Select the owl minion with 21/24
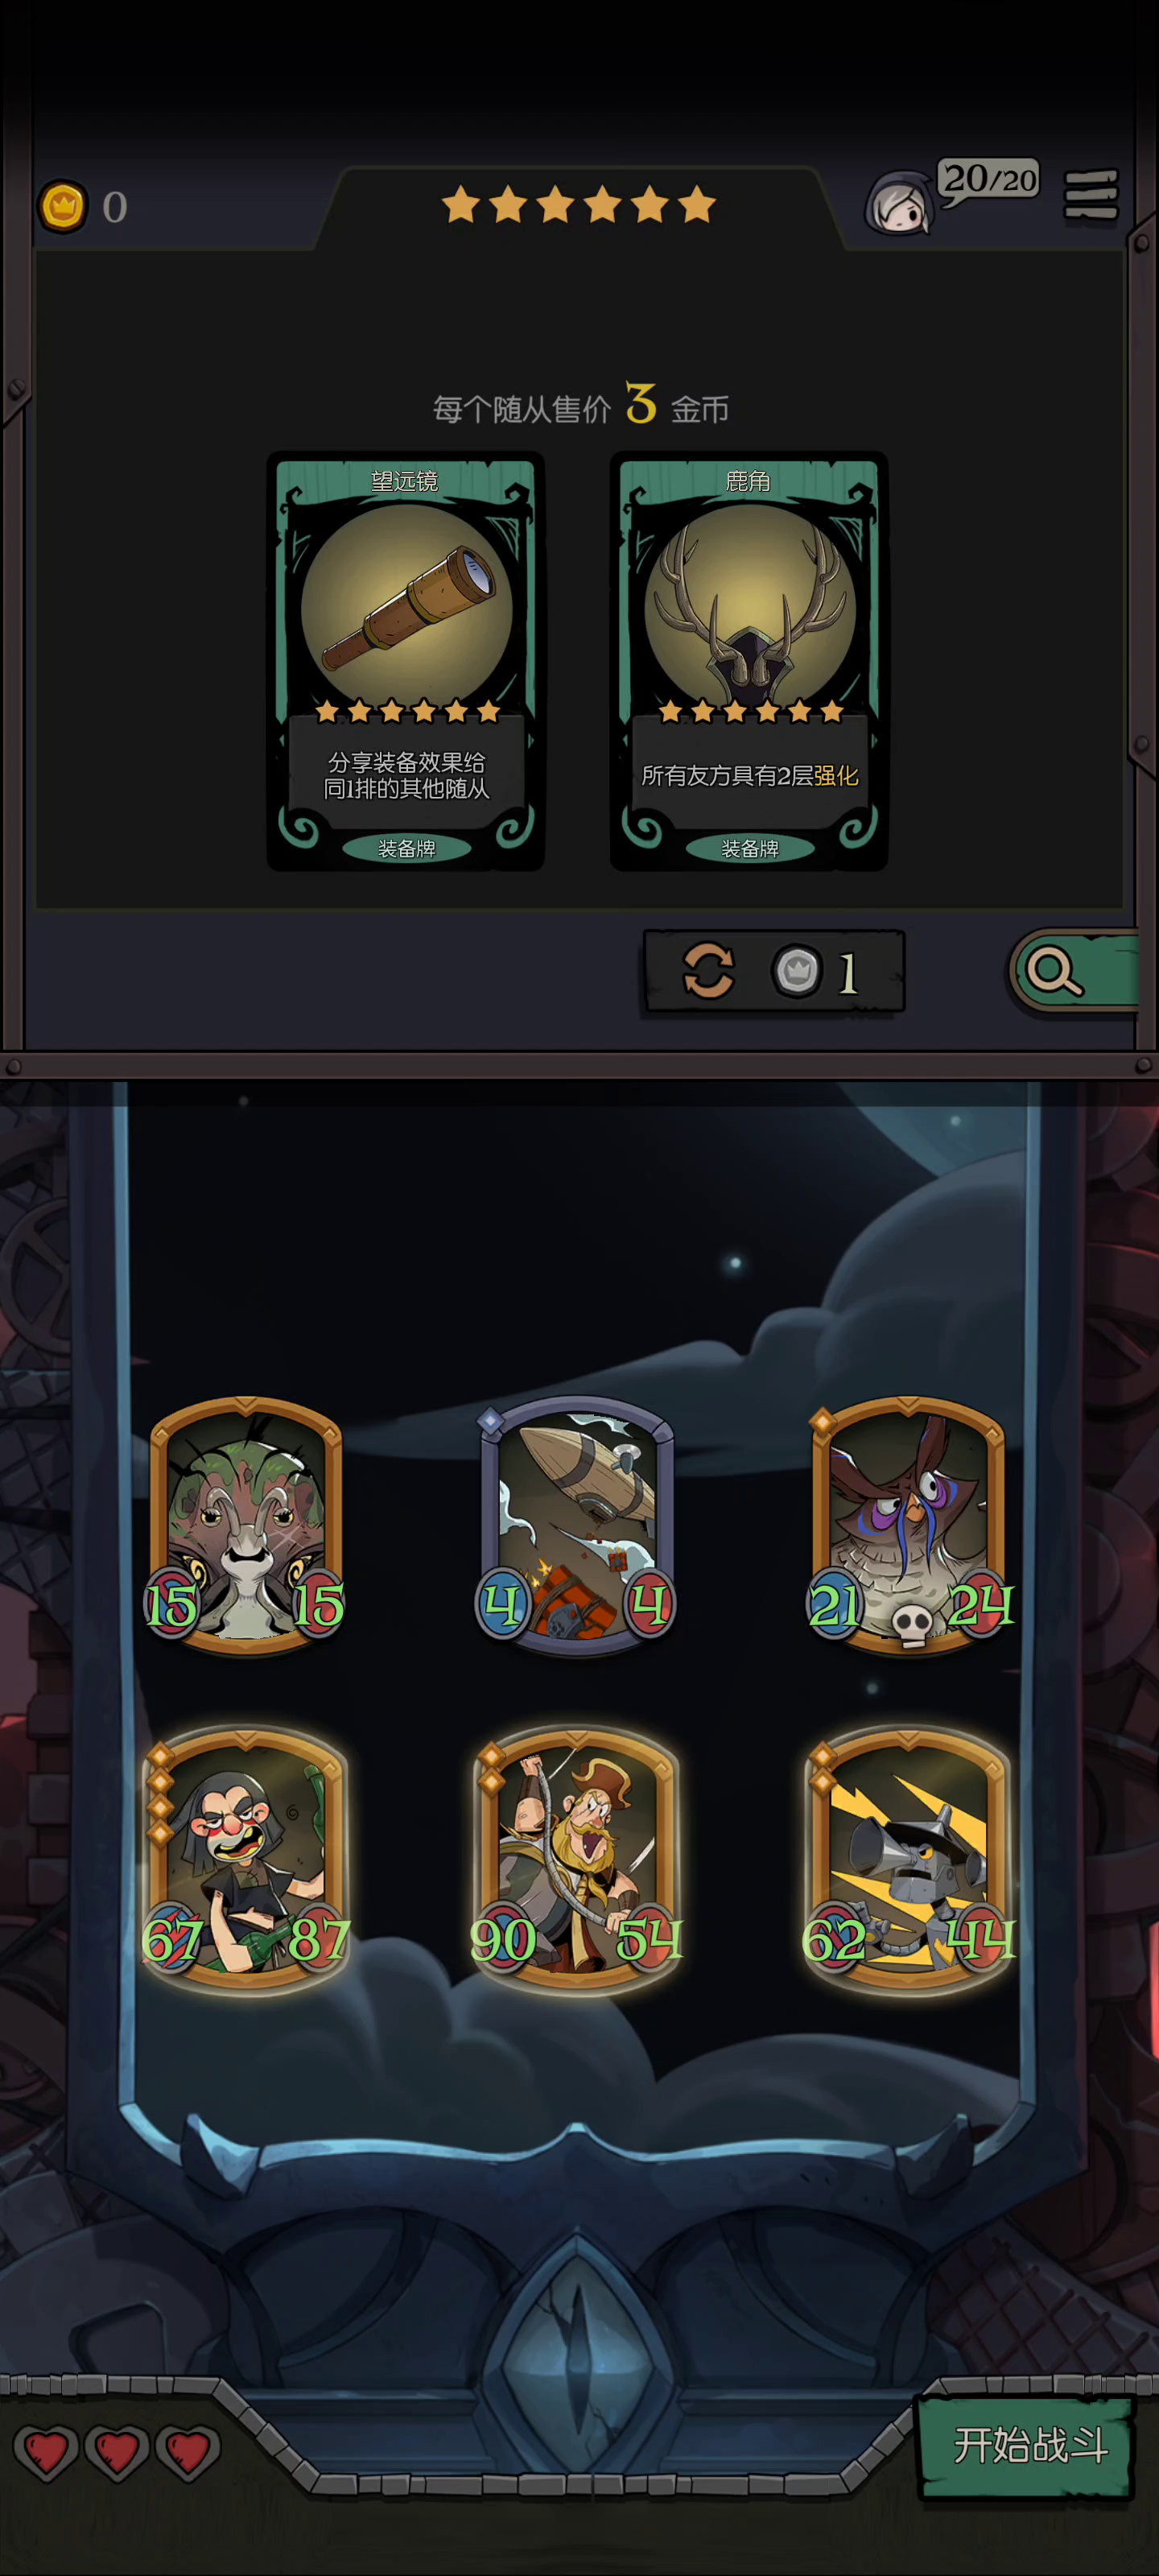 (x=908, y=1525)
